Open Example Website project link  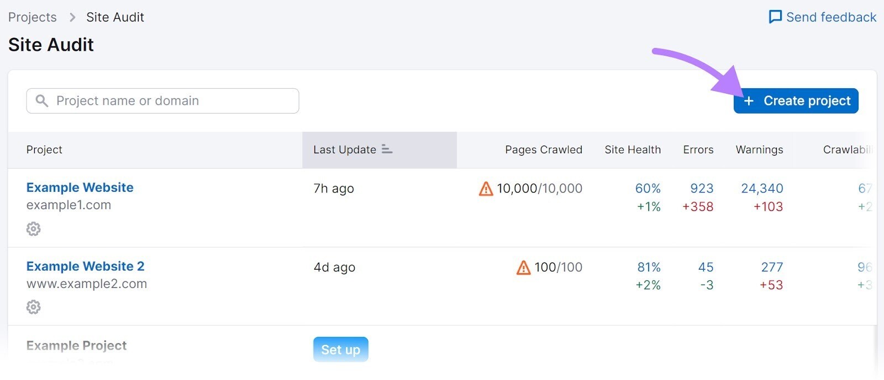(x=80, y=188)
